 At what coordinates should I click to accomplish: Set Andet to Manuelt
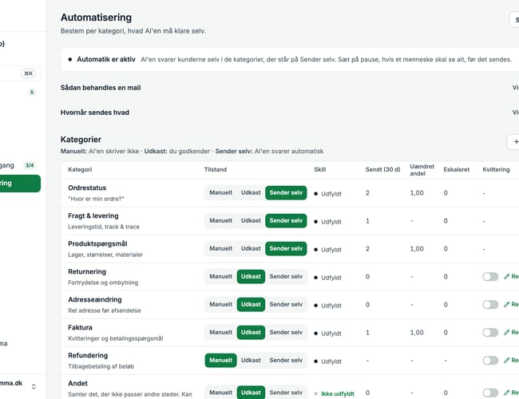pos(220,393)
